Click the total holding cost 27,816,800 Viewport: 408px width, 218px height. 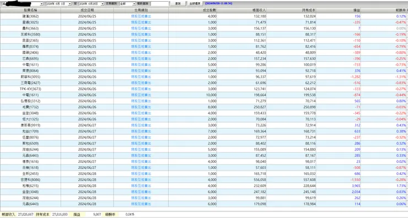coord(60,214)
